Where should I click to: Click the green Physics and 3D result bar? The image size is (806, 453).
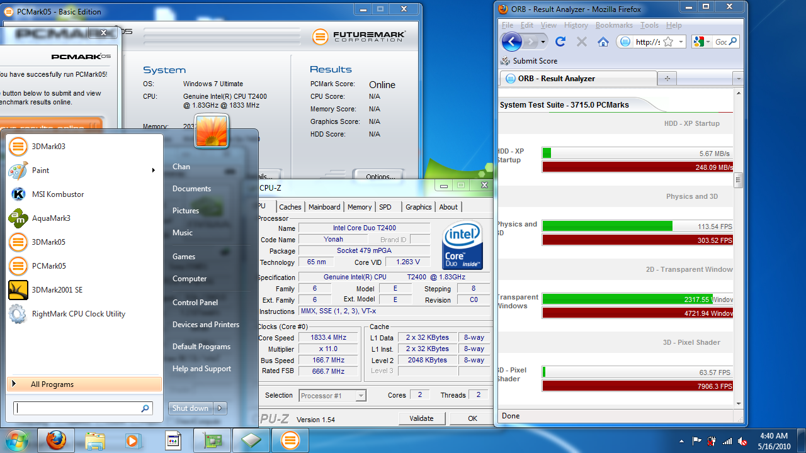607,226
